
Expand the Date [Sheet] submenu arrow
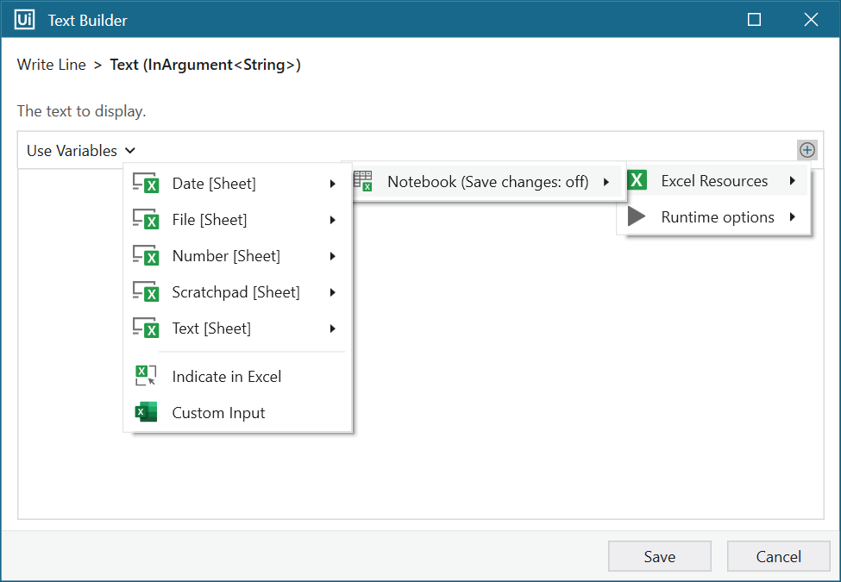332,184
